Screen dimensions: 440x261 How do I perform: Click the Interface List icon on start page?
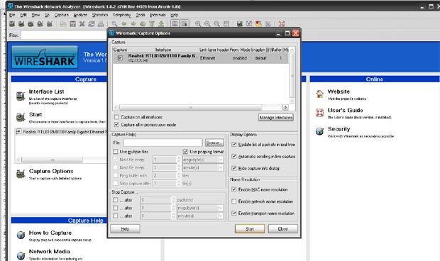coord(21,96)
